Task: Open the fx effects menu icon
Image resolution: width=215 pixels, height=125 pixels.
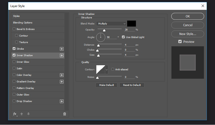Action: tap(15, 114)
